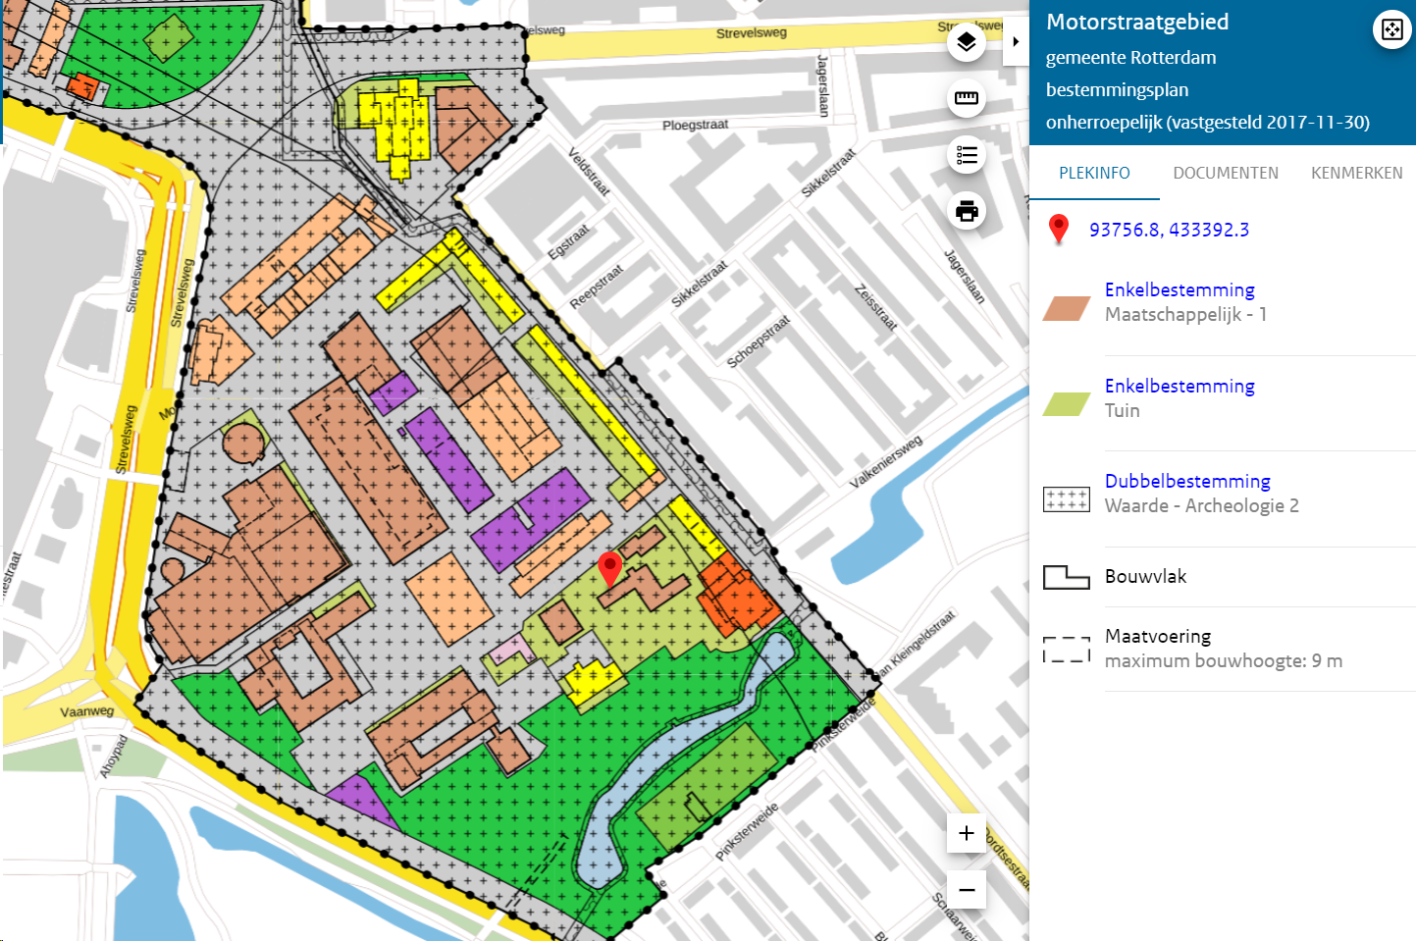
Task: Click the red location pin on map
Action: [609, 569]
